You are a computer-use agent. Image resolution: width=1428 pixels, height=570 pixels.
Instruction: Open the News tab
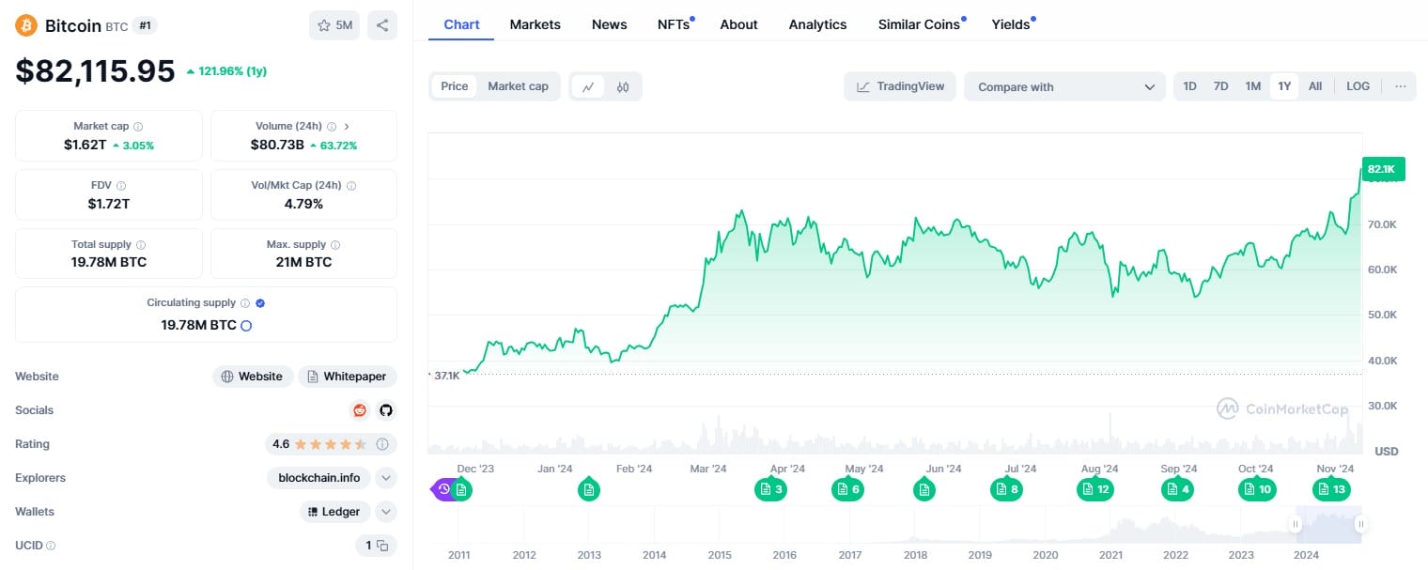pos(609,24)
